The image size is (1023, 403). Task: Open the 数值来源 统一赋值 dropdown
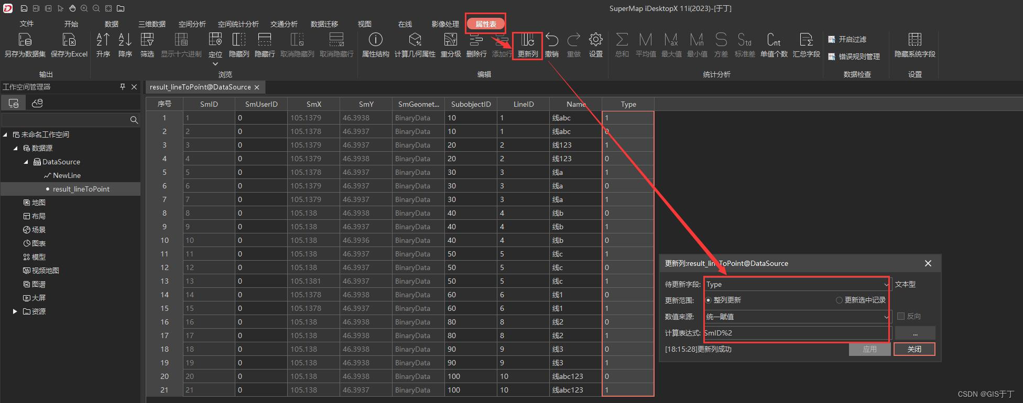(886, 317)
